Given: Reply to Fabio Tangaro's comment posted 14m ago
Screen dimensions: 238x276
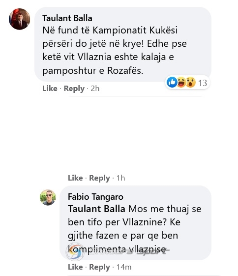Looking at the screenshot, I should [x=99, y=267].
